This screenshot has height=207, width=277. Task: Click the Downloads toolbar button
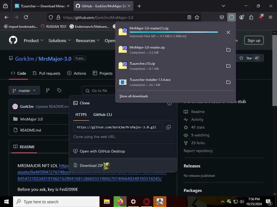point(232,17)
